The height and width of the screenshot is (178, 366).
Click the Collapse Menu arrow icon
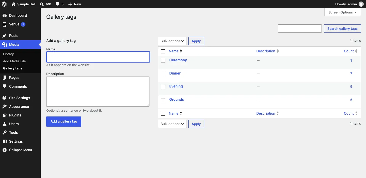point(5,150)
